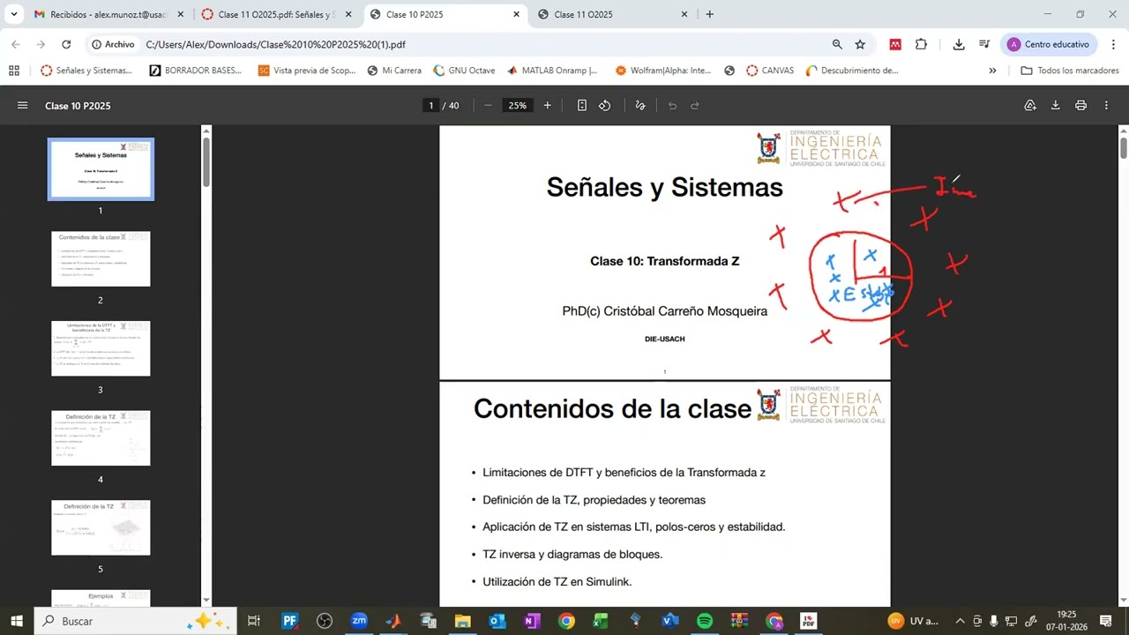Open Descubrimiento de bookmark
1129x635 pixels.
pos(852,71)
